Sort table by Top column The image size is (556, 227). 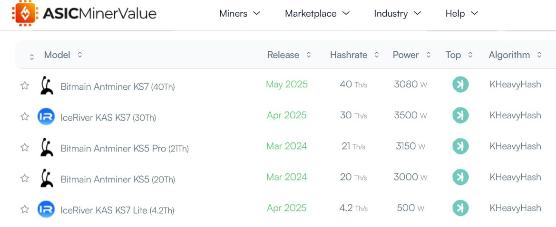pos(459,55)
